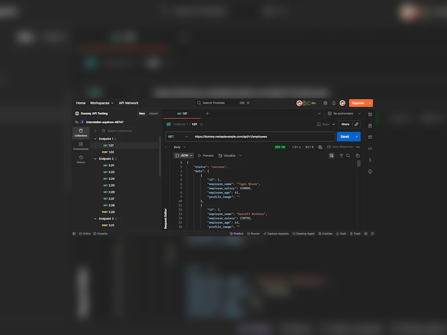Open notifications bell icon

coord(334,103)
